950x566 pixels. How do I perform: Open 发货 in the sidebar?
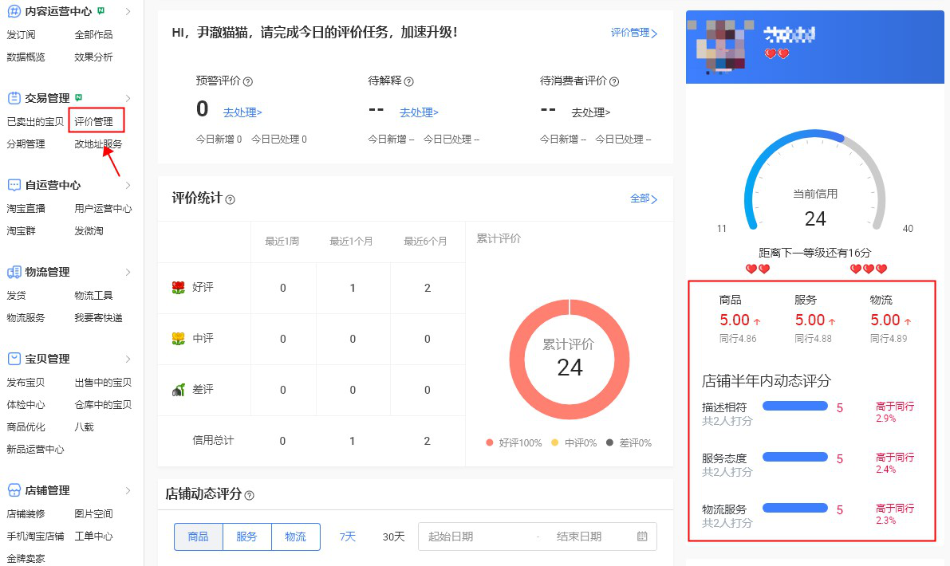pos(17,296)
